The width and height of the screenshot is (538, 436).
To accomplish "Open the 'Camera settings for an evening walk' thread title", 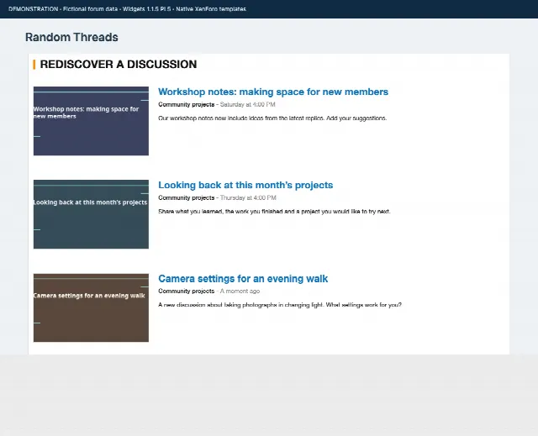I will pos(243,279).
